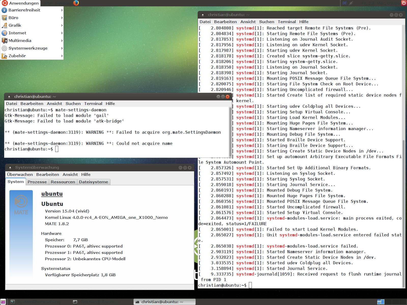
Task: Launch Firefox from the top panel
Action: coord(76,3)
